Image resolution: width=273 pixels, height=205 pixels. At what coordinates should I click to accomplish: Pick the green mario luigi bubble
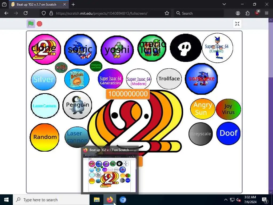pos(152,48)
